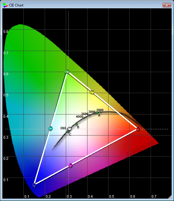Click the green illuminant C dot
Screen dimensions: 174x201
click(x=68, y=132)
